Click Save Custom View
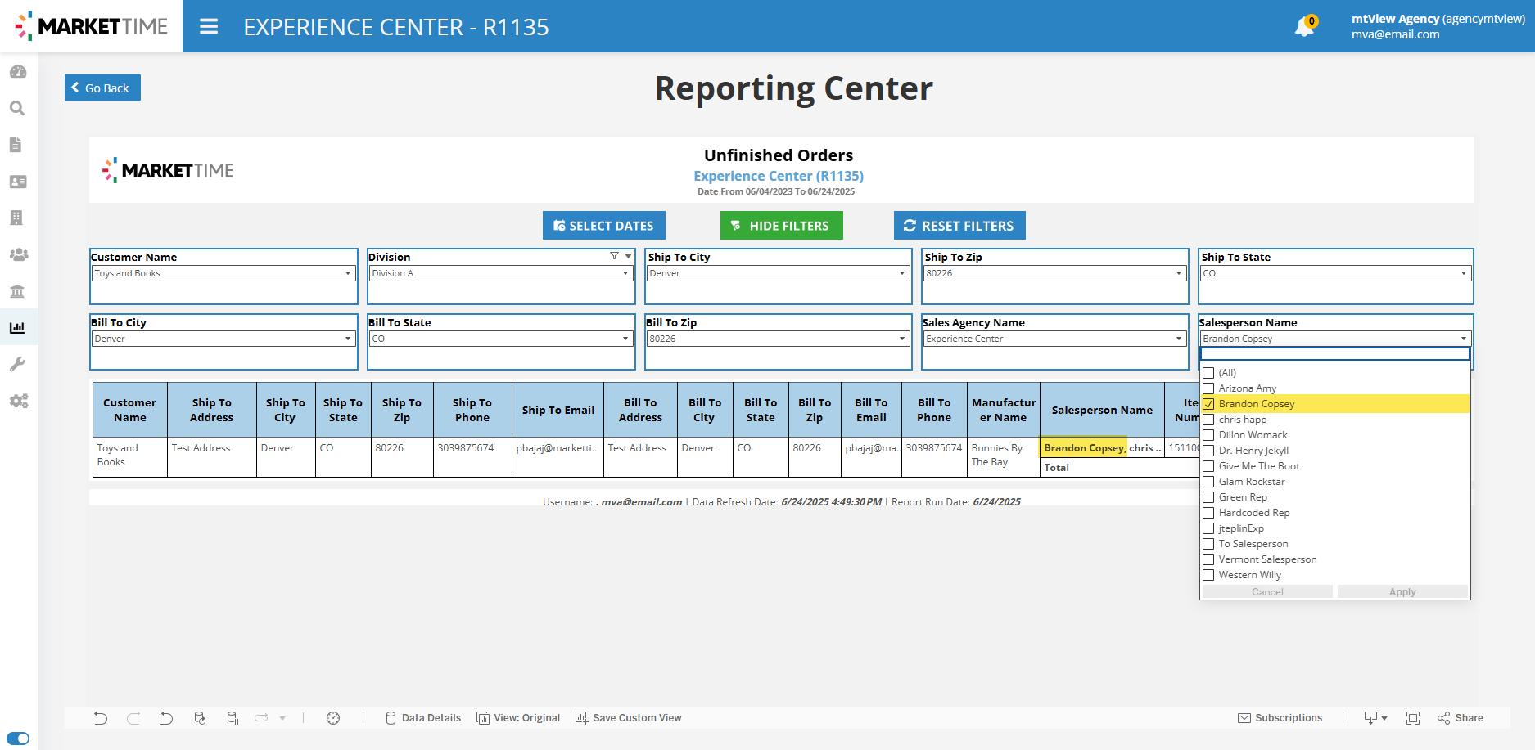The width and height of the screenshot is (1535, 750). tap(628, 718)
